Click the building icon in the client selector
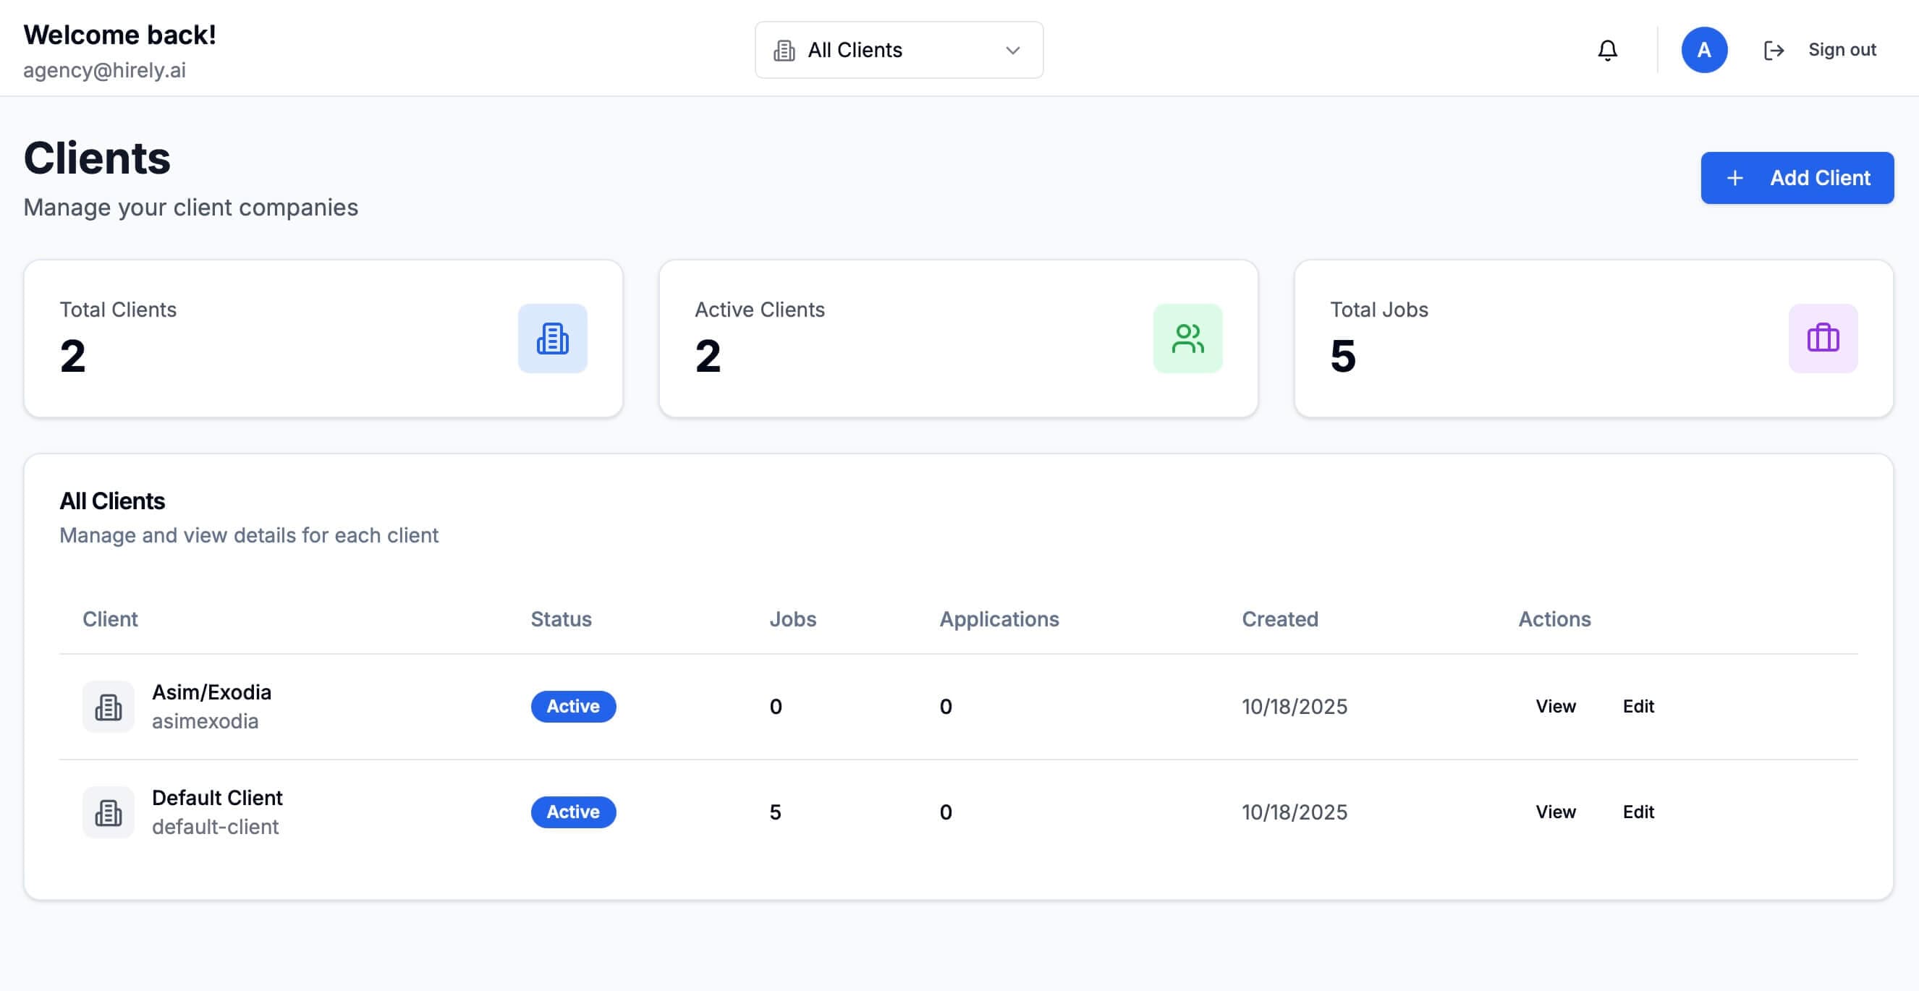Screen dimensions: 1919x991 click(x=784, y=50)
